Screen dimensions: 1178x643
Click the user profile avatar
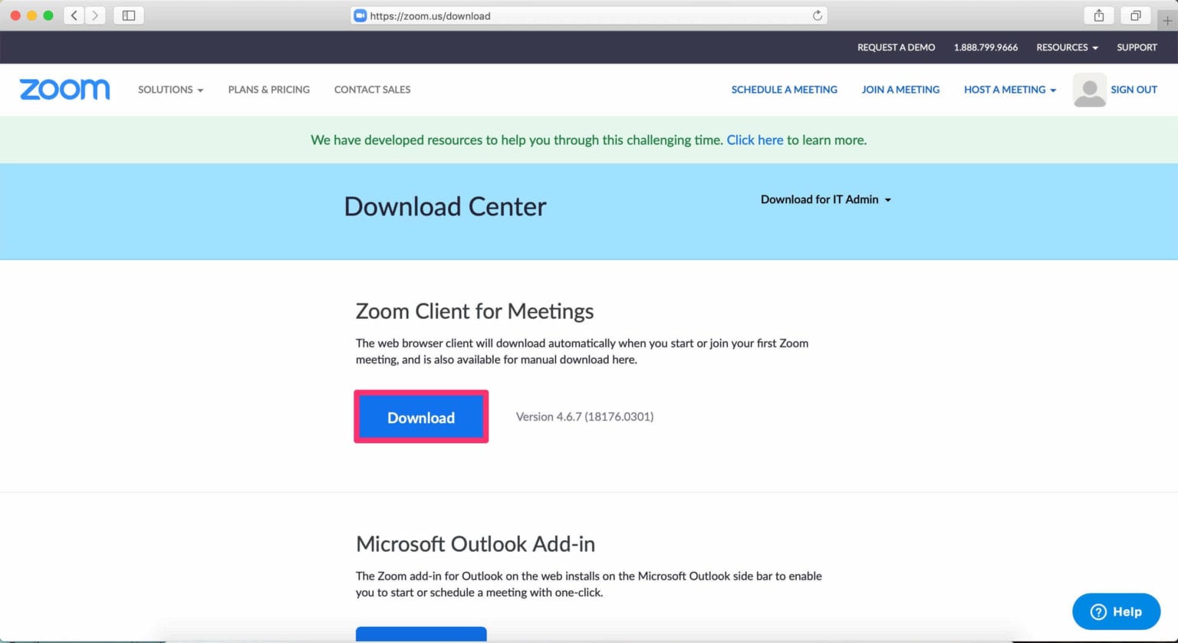(1089, 90)
